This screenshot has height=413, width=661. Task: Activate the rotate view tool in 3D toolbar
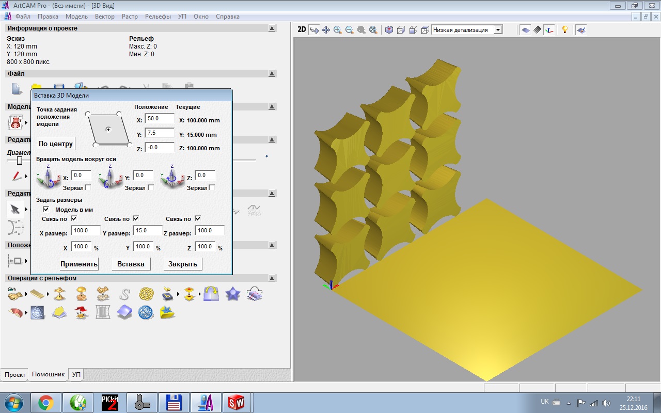click(314, 30)
